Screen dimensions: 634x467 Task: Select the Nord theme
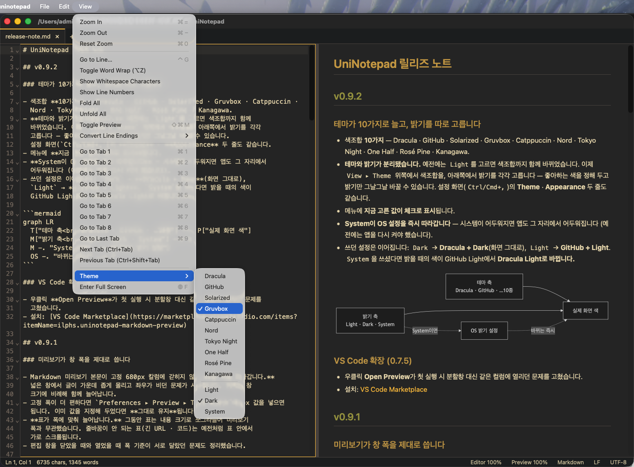[219, 330]
